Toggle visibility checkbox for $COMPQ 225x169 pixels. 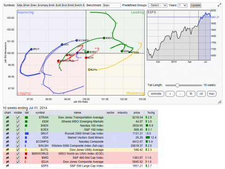[18, 142]
